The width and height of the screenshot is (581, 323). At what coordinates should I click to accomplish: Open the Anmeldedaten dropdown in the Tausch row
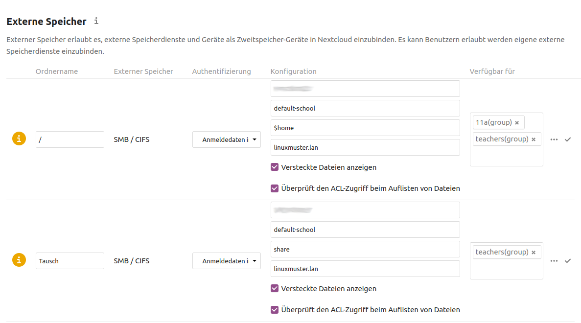[227, 261]
